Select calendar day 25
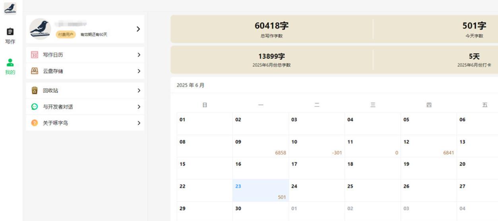 [373, 190]
